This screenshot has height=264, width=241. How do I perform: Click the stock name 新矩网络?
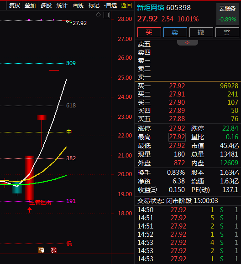tap(150, 8)
